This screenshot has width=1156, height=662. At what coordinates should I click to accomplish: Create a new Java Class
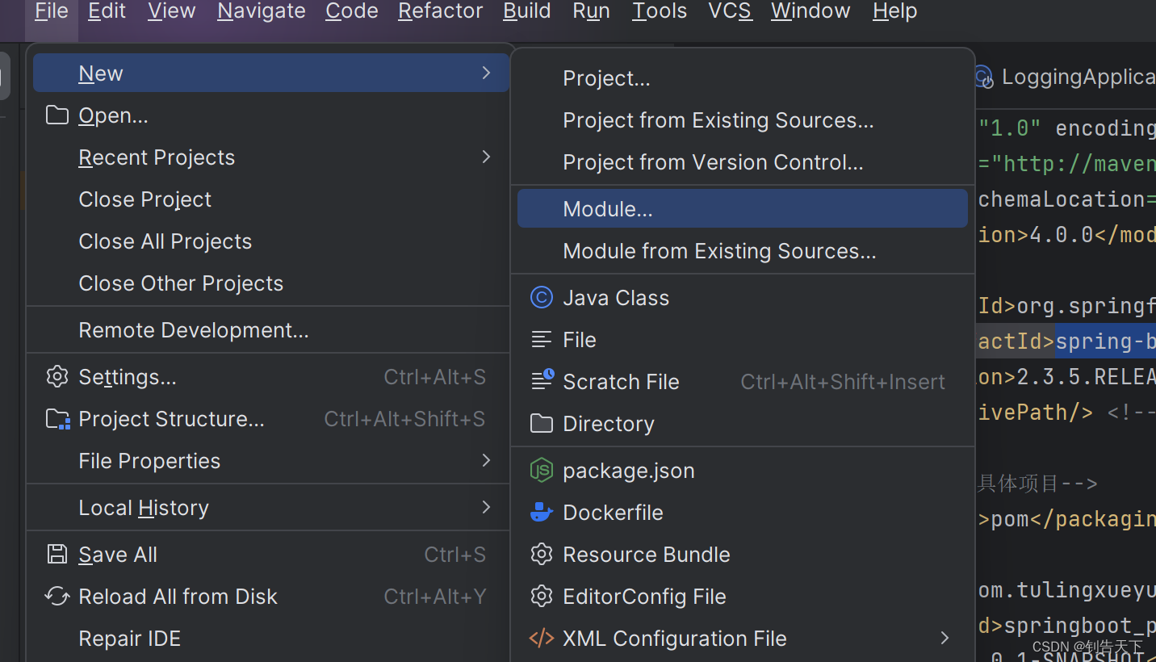pyautogui.click(x=743, y=298)
